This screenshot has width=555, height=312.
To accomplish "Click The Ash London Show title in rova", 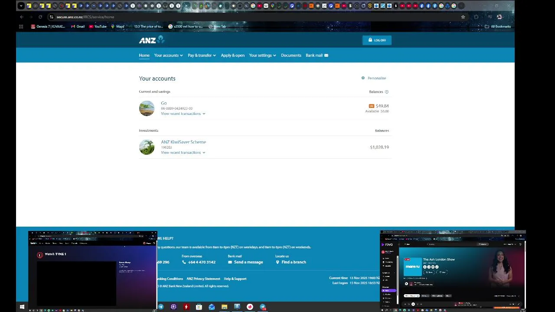I will (439, 259).
